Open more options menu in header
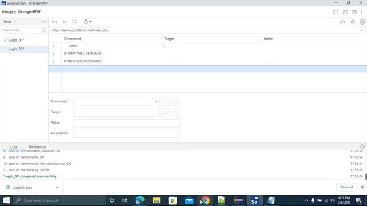Screen dimensions: 367x206 click(x=362, y=12)
